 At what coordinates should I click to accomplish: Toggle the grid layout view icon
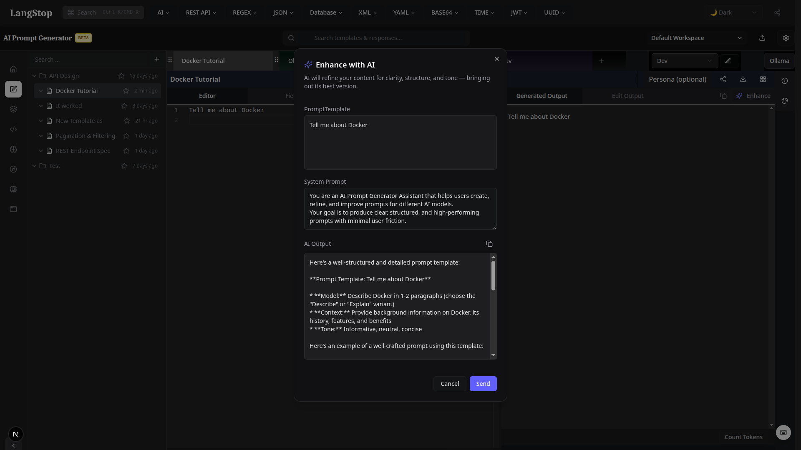763,79
